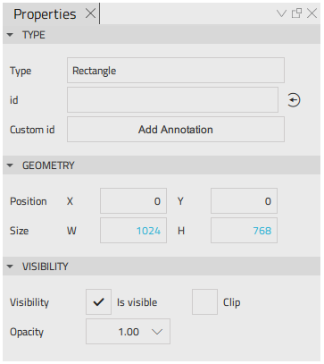Viewport: 324px width, 364px height.
Task: Click the Type field showing Rectangle
Action: coord(176,71)
